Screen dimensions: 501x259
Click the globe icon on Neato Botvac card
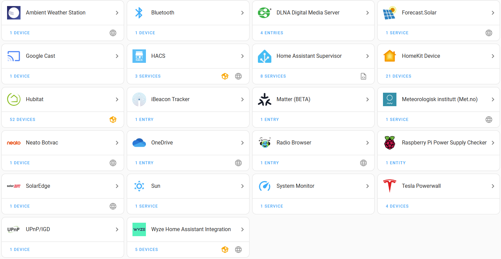[x=113, y=163]
